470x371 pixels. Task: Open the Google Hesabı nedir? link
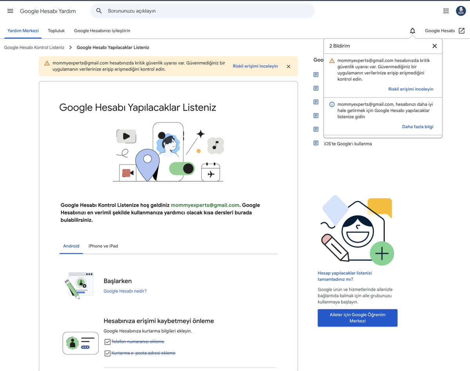click(x=125, y=291)
